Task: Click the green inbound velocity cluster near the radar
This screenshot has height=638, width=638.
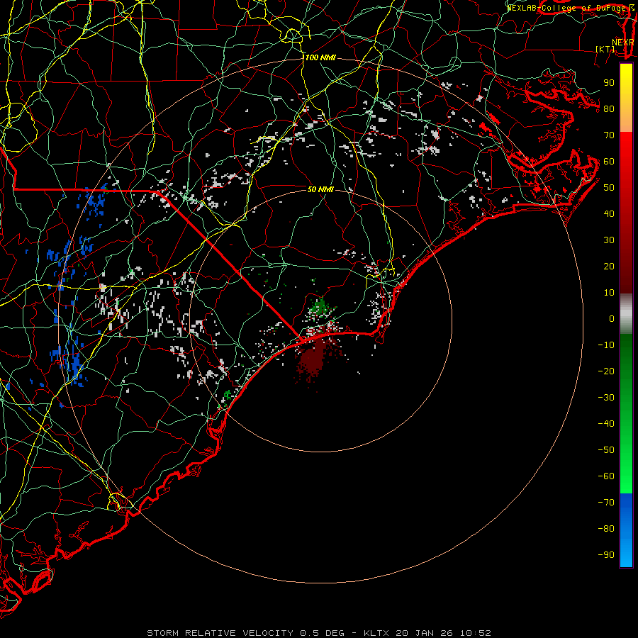Action: point(320,307)
